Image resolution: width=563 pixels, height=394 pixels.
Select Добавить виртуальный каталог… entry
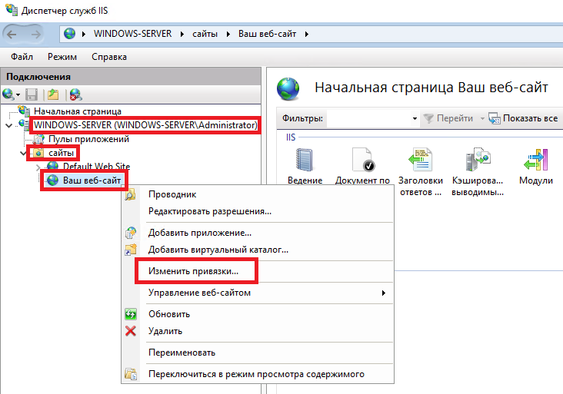258,250
